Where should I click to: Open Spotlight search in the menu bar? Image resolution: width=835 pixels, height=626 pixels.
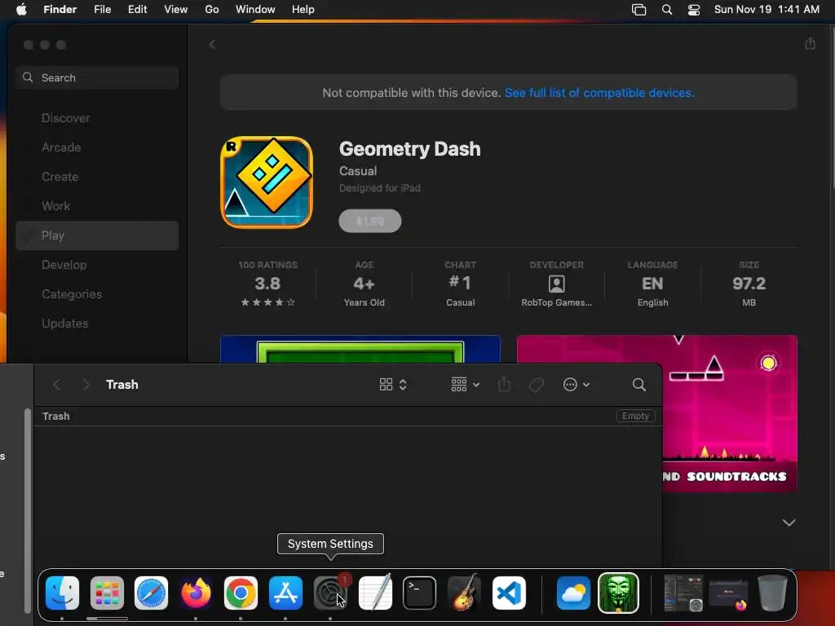point(667,10)
